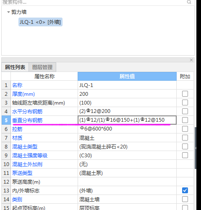Click the (2)⌀12@200 horizontal rebar value
Image resolution: width=201 pixels, height=210 pixels.
coord(127,111)
